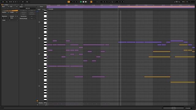This screenshot has height=110, width=196.
Task: Activate Draw Mode pencil icon
Action: [x=175, y=2]
